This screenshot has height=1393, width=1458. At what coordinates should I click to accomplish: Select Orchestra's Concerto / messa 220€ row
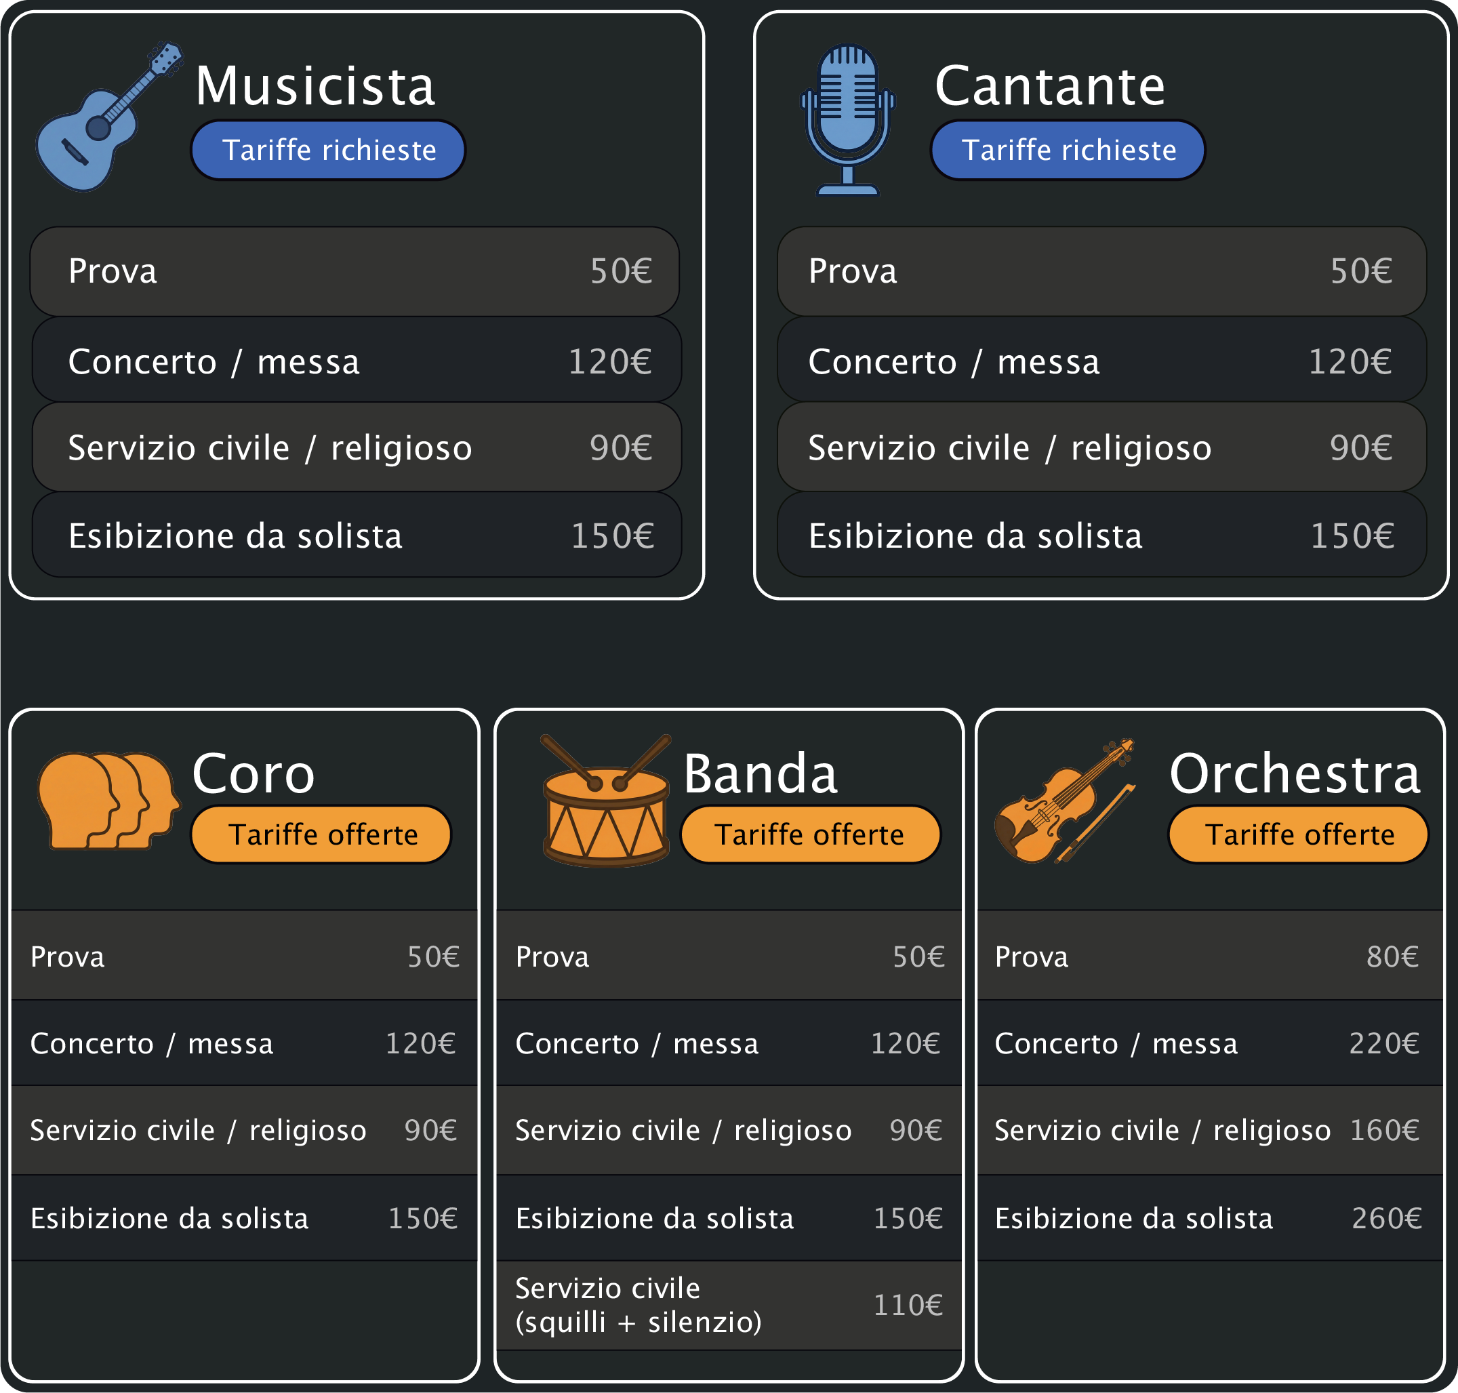pyautogui.click(x=1209, y=1043)
